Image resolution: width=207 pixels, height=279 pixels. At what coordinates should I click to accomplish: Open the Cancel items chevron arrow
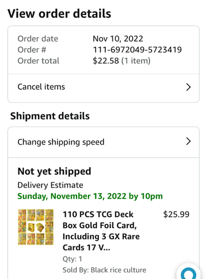(x=189, y=87)
